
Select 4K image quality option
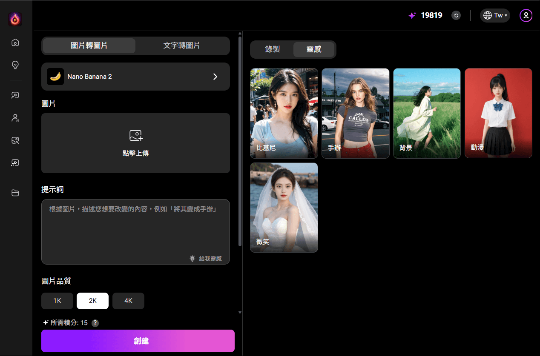click(128, 301)
